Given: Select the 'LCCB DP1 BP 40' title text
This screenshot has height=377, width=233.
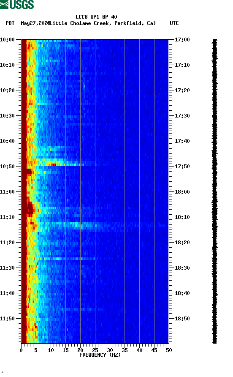Looking at the screenshot, I should tap(96, 17).
